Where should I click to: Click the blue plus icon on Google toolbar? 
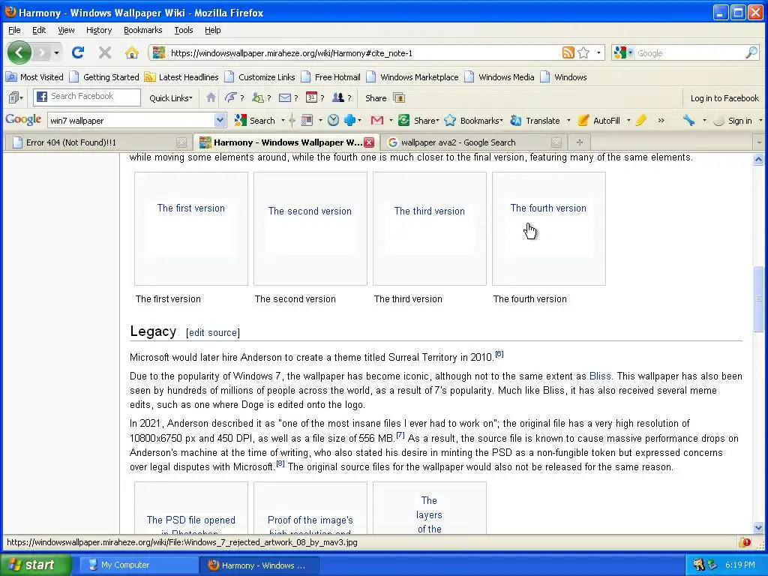[x=349, y=120]
